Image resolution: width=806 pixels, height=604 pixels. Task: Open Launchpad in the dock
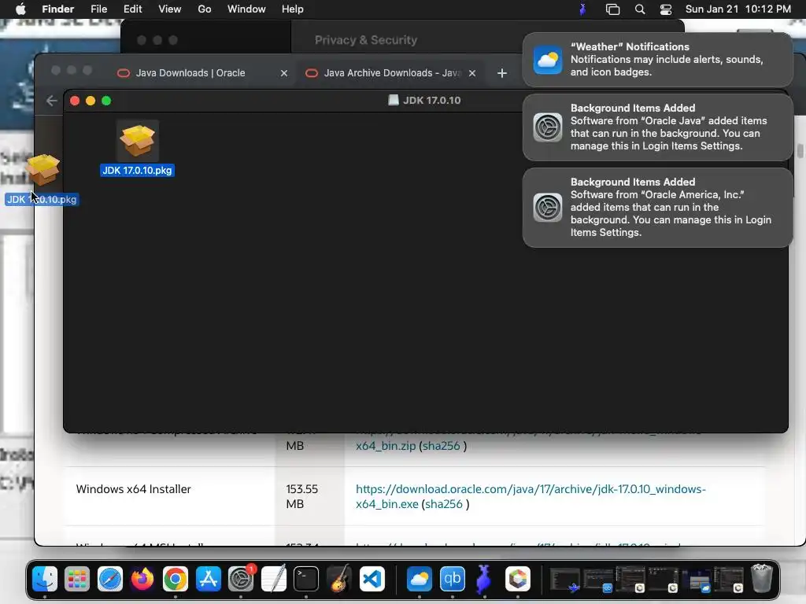[x=77, y=579]
